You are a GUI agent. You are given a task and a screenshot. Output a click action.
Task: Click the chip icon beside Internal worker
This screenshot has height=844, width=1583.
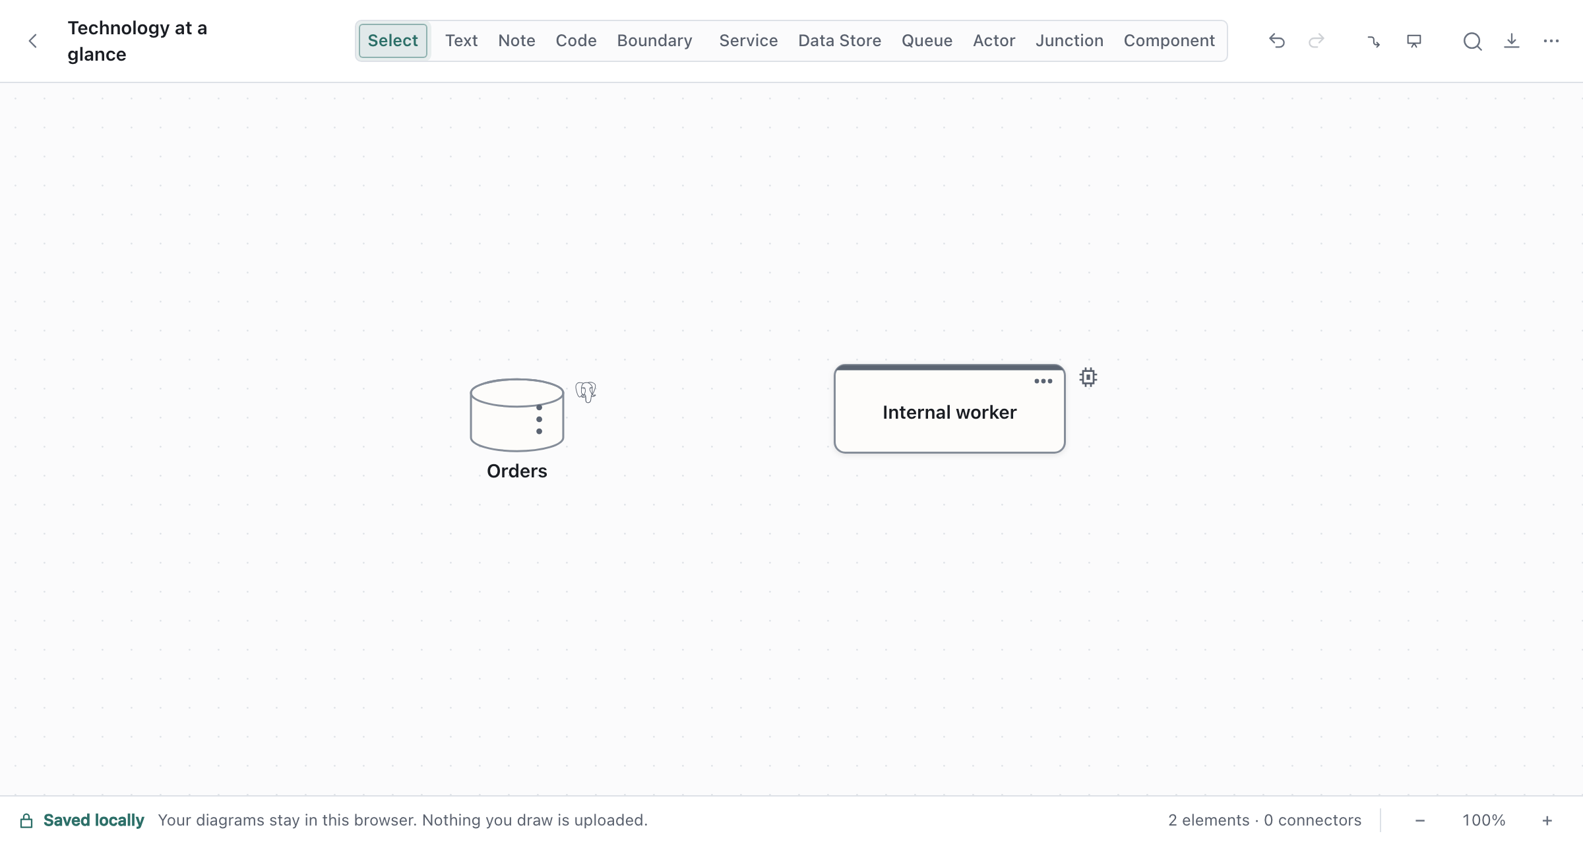click(x=1088, y=377)
